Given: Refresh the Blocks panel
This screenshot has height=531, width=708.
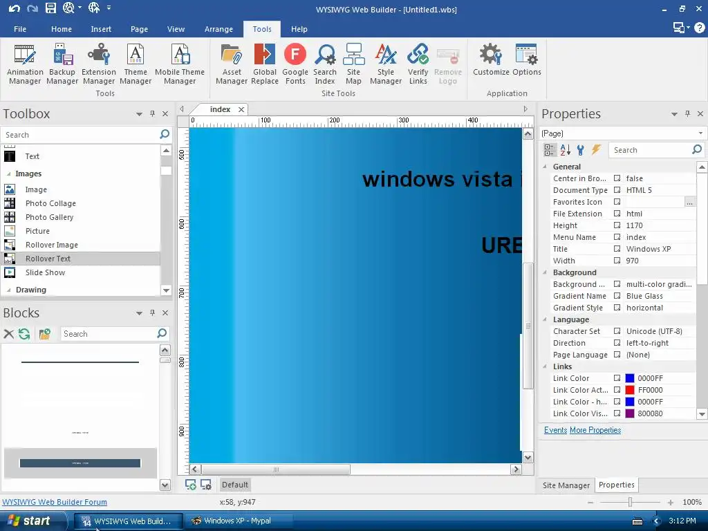Looking at the screenshot, I should tap(24, 334).
